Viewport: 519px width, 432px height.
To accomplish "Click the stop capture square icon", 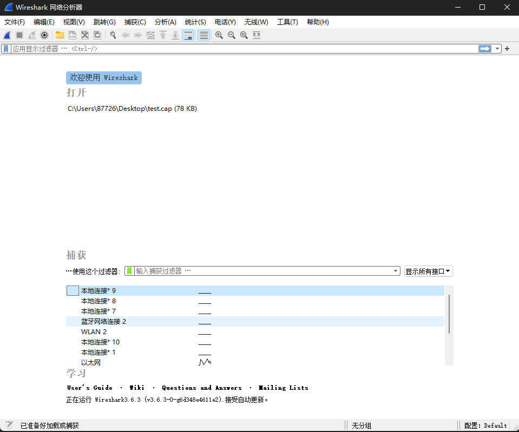I will click(19, 35).
